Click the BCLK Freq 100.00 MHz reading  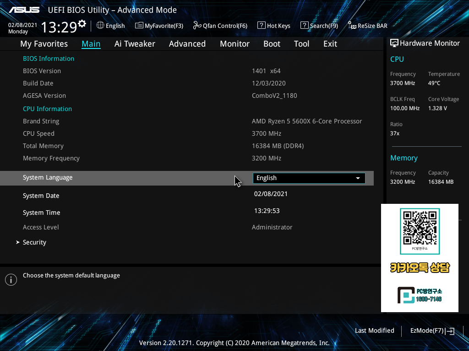tap(405, 108)
